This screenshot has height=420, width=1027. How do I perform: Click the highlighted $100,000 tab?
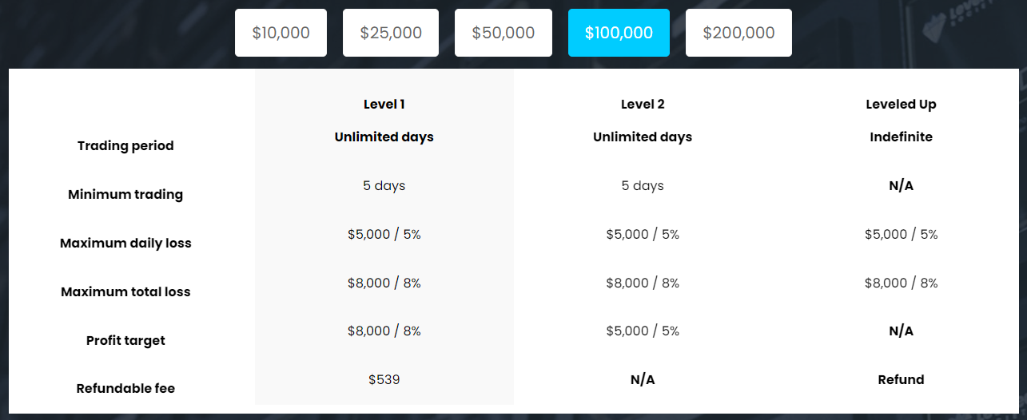619,33
